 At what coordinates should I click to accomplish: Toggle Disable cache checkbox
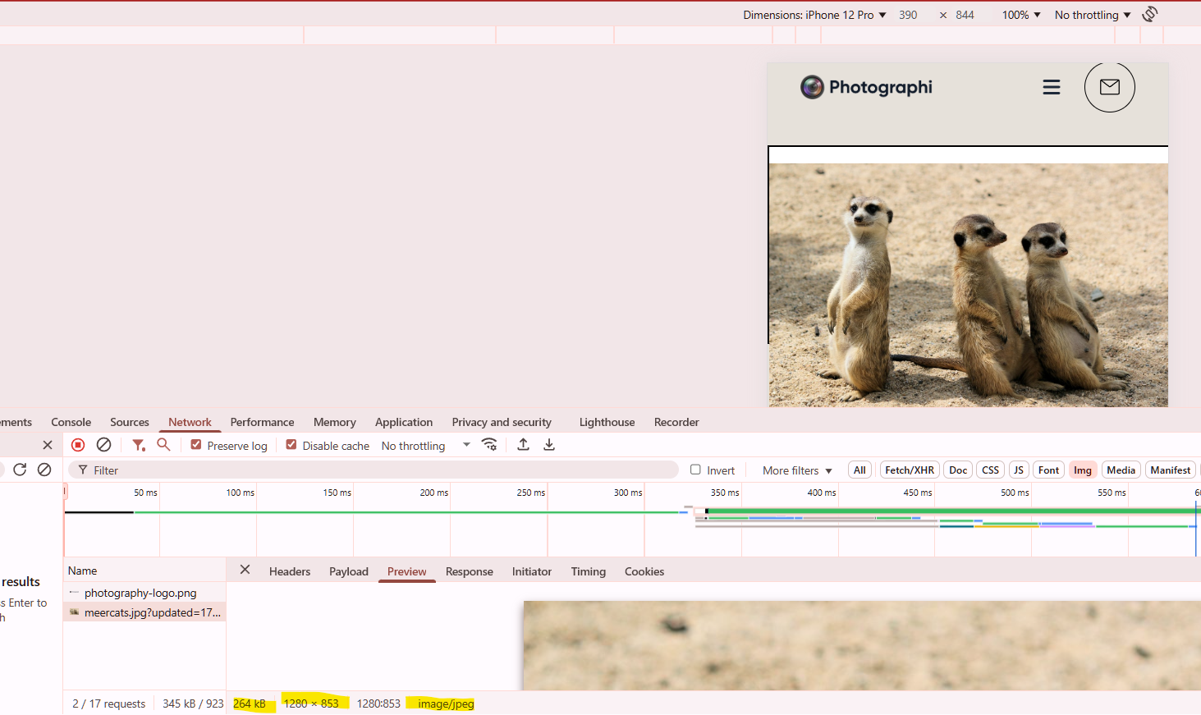tap(291, 445)
